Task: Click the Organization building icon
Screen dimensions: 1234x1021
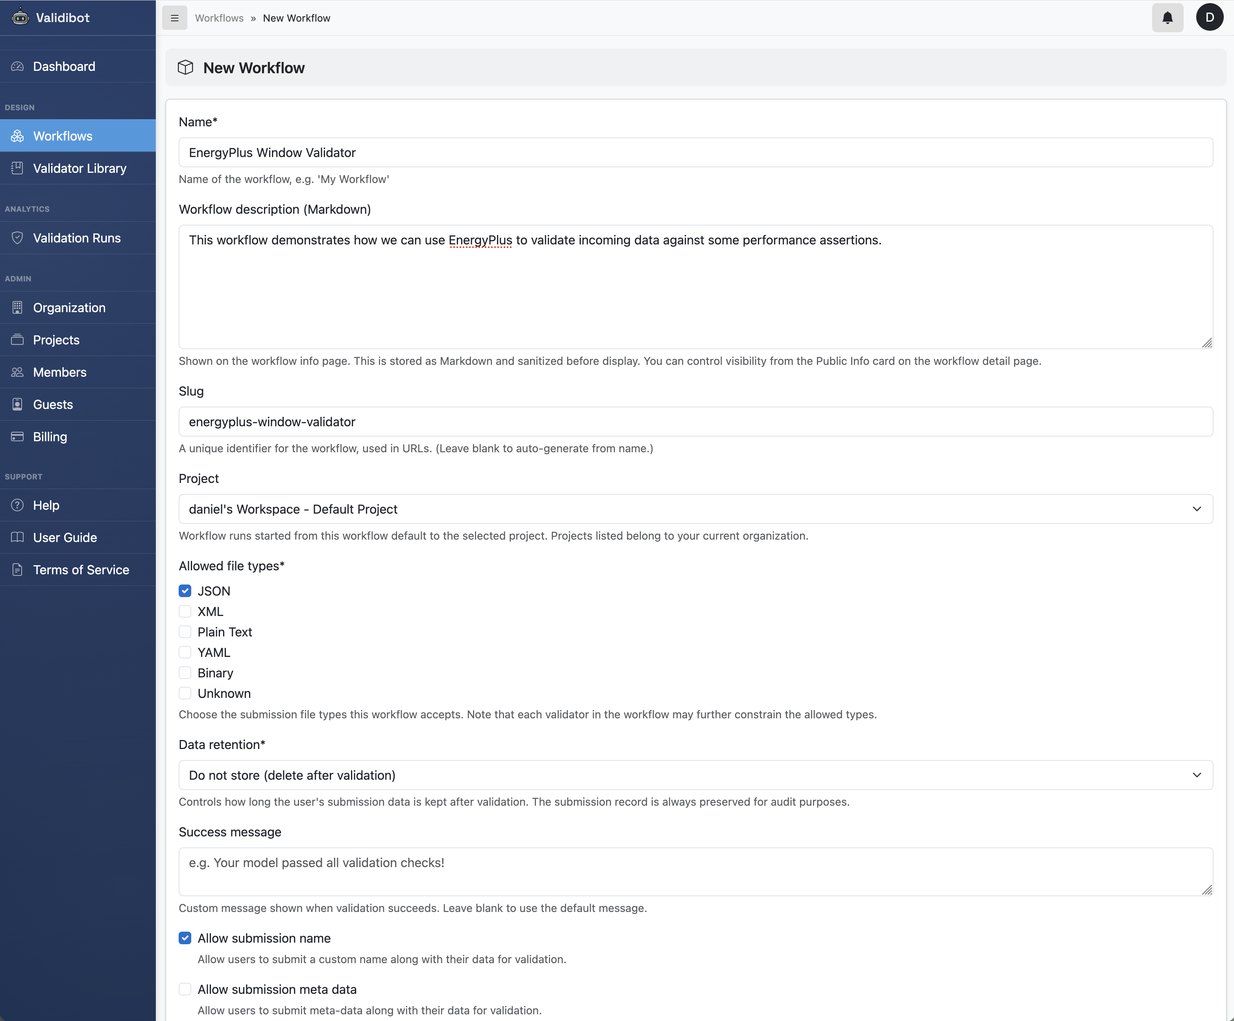Action: tap(17, 307)
